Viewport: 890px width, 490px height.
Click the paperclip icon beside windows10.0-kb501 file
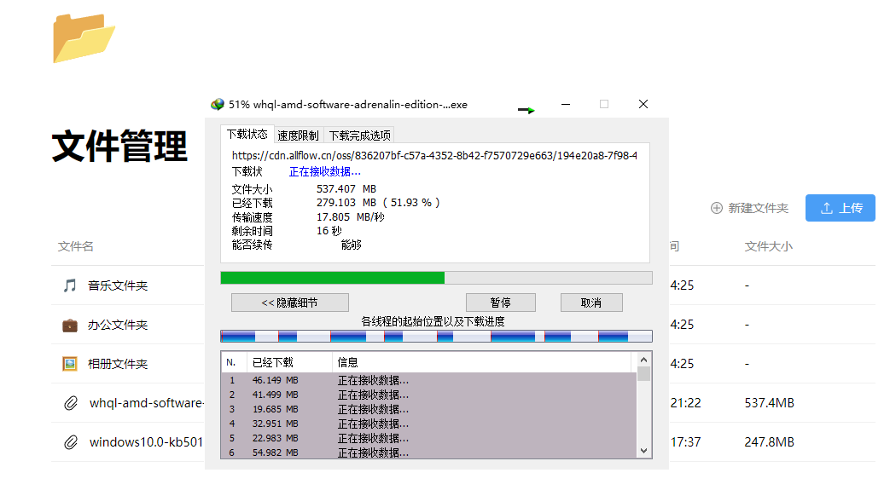click(70, 442)
